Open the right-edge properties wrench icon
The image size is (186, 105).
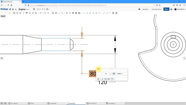tap(184, 58)
